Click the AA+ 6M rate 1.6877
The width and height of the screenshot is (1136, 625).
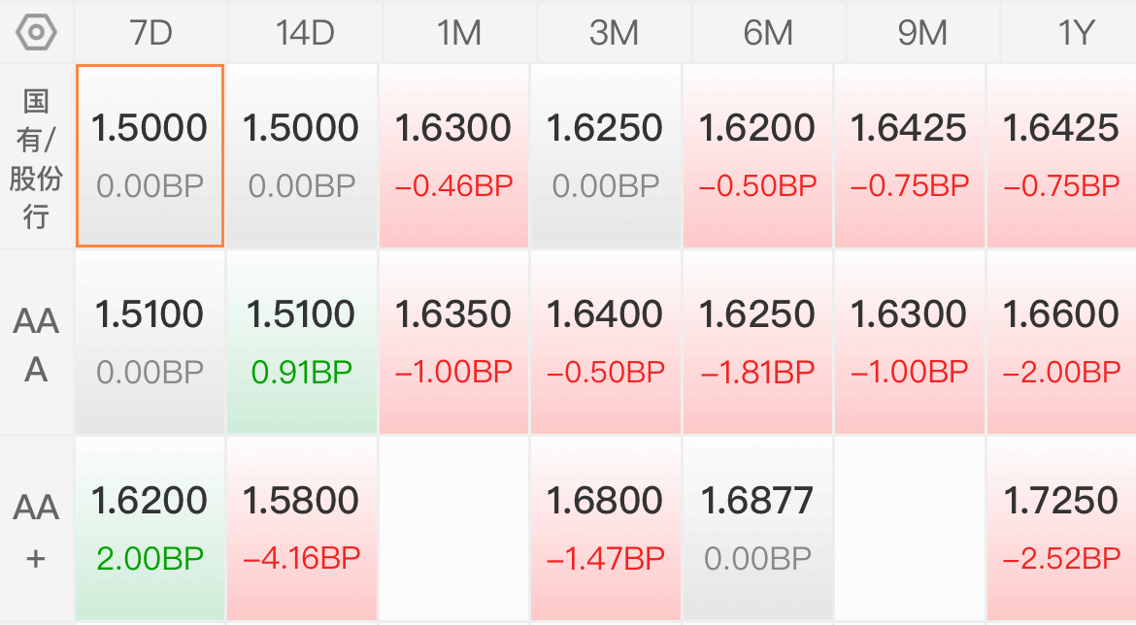coord(757,501)
